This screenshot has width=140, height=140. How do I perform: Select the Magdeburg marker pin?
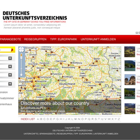80,67
